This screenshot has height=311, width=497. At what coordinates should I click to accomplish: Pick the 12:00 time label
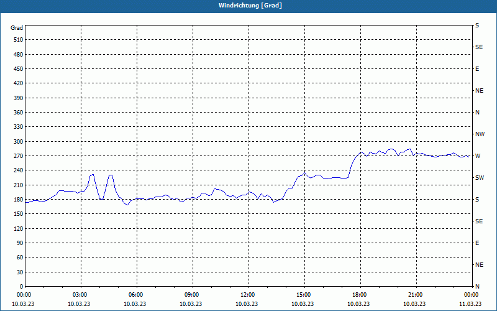tap(247, 295)
